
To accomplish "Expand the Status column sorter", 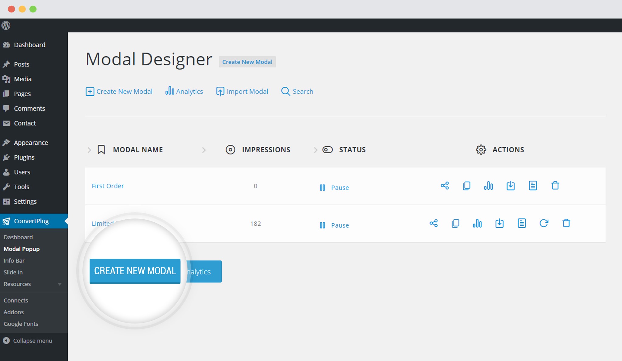I will 315,150.
